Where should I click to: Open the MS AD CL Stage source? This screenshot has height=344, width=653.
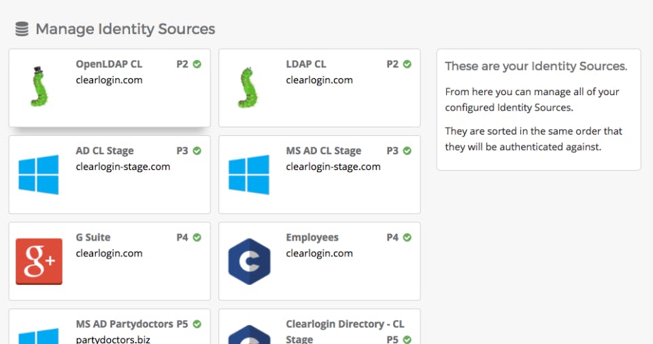pos(323,151)
